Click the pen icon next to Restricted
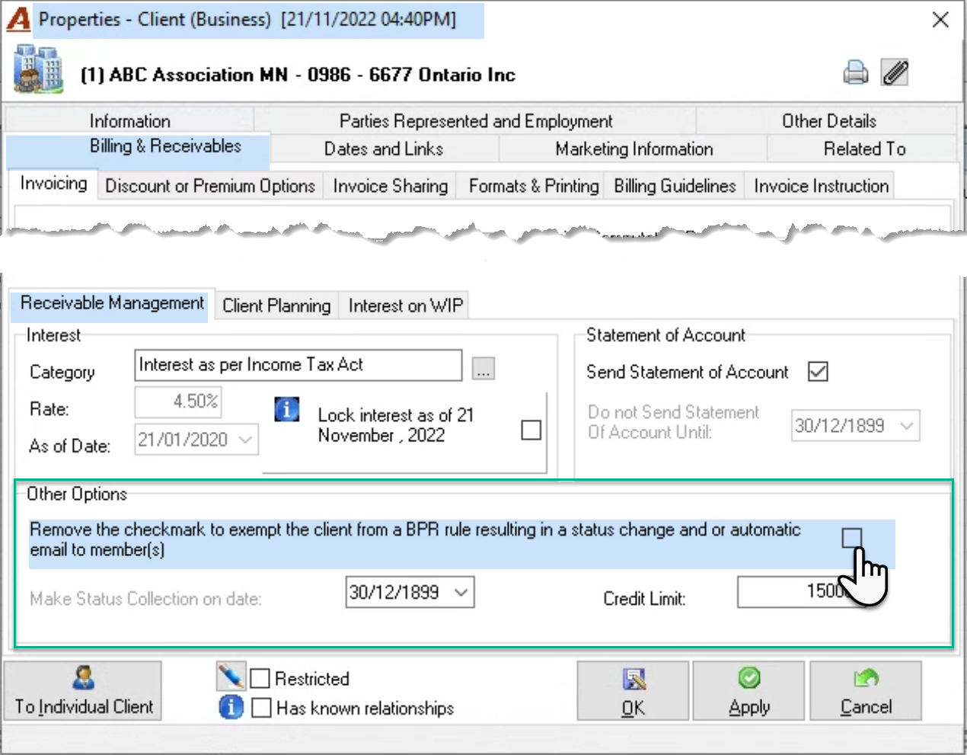 pos(231,676)
